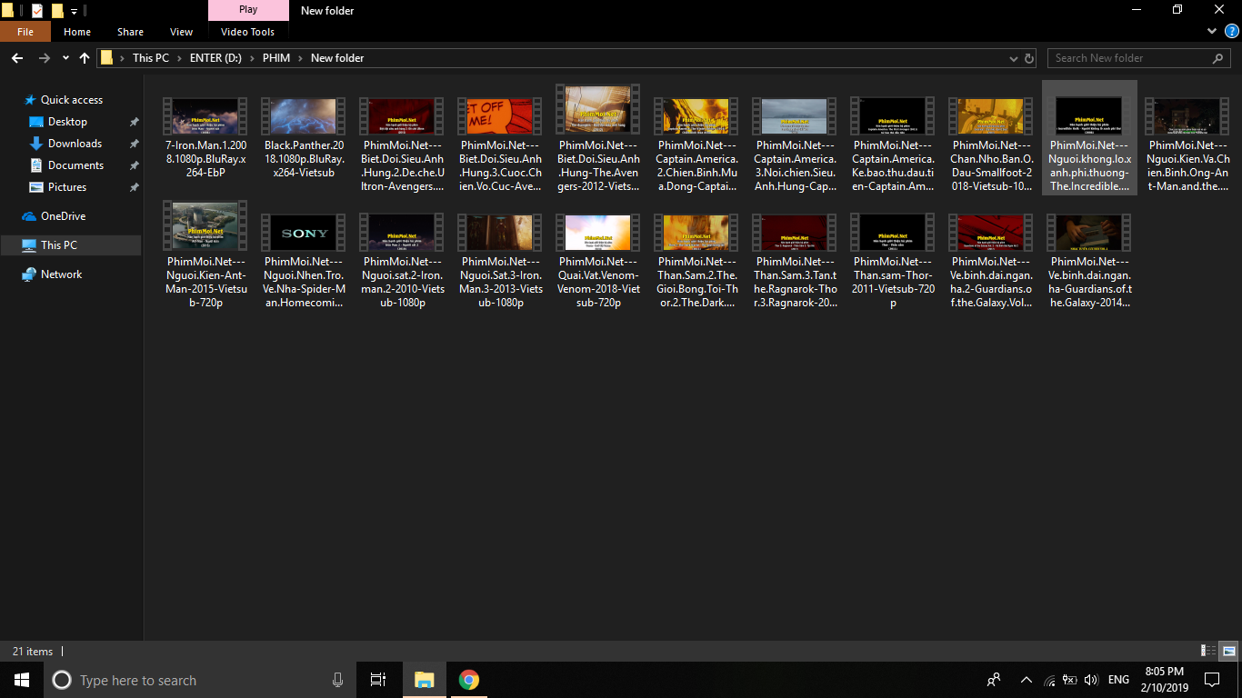Open the View ribbon tab
The width and height of the screenshot is (1242, 698).
pyautogui.click(x=182, y=32)
